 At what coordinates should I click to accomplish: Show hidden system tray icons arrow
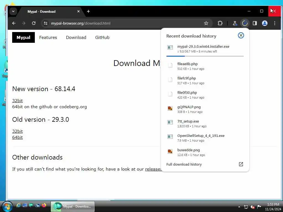click(239, 207)
